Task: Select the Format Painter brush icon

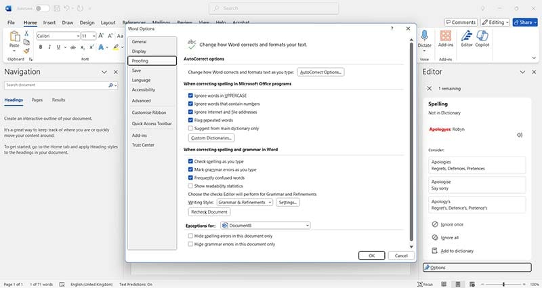Action: pos(26,51)
